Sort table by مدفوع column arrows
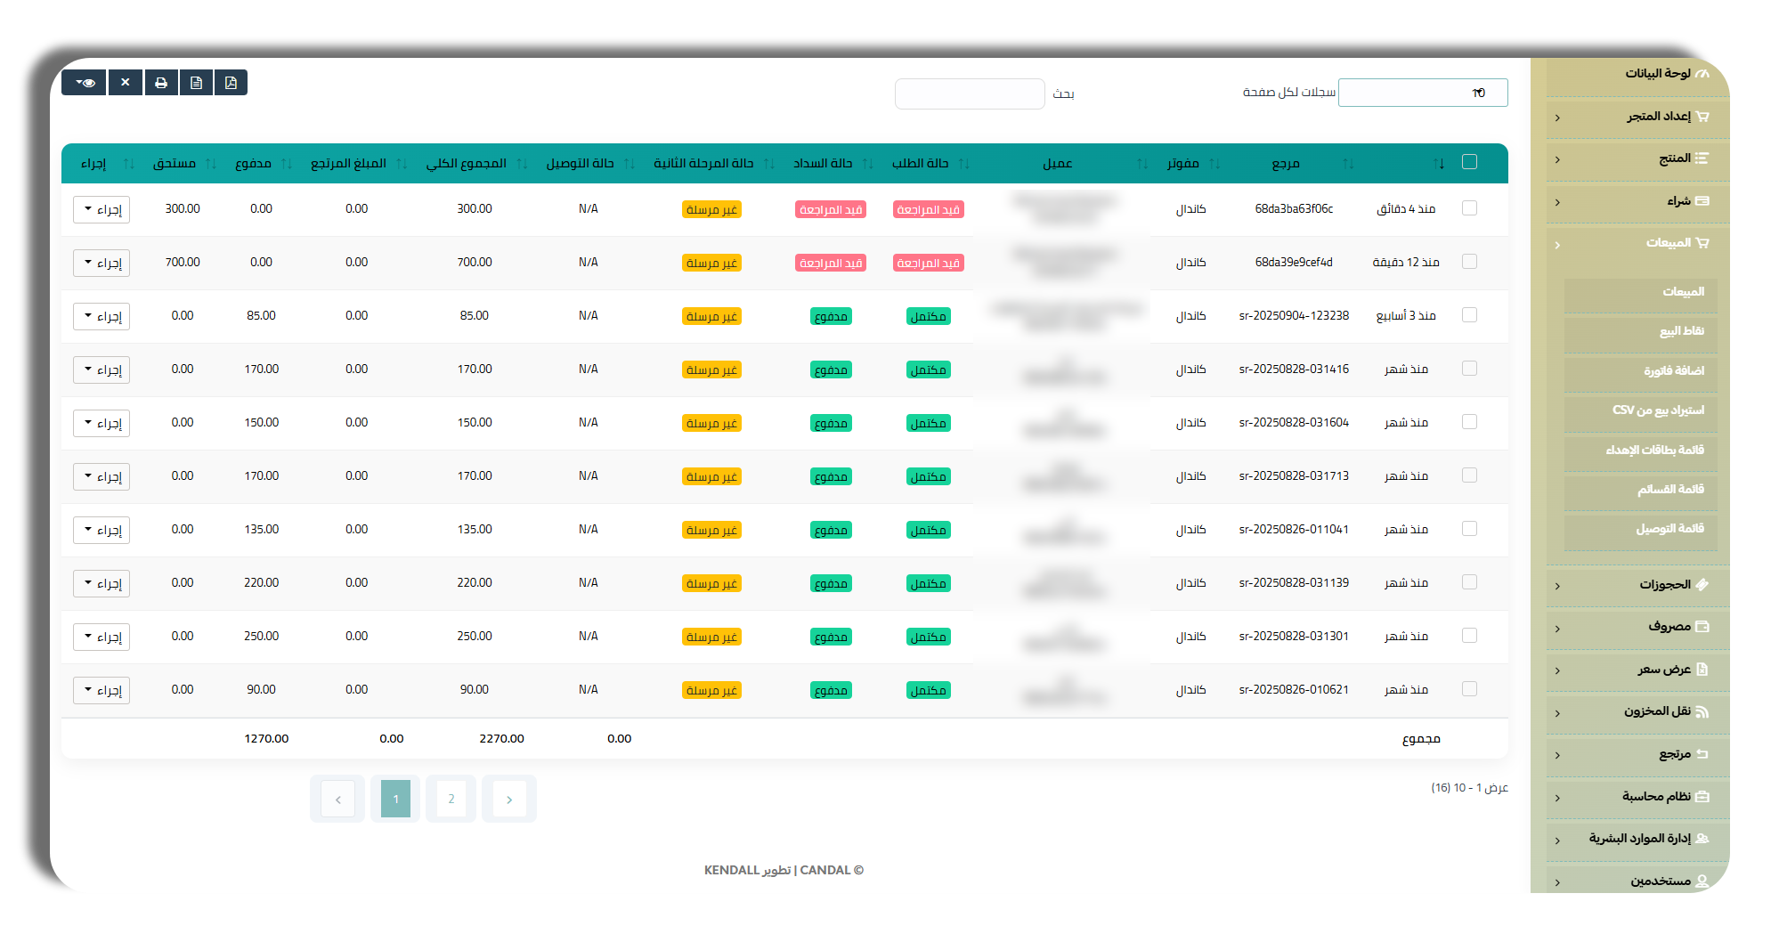The height and width of the screenshot is (934, 1779). click(286, 164)
